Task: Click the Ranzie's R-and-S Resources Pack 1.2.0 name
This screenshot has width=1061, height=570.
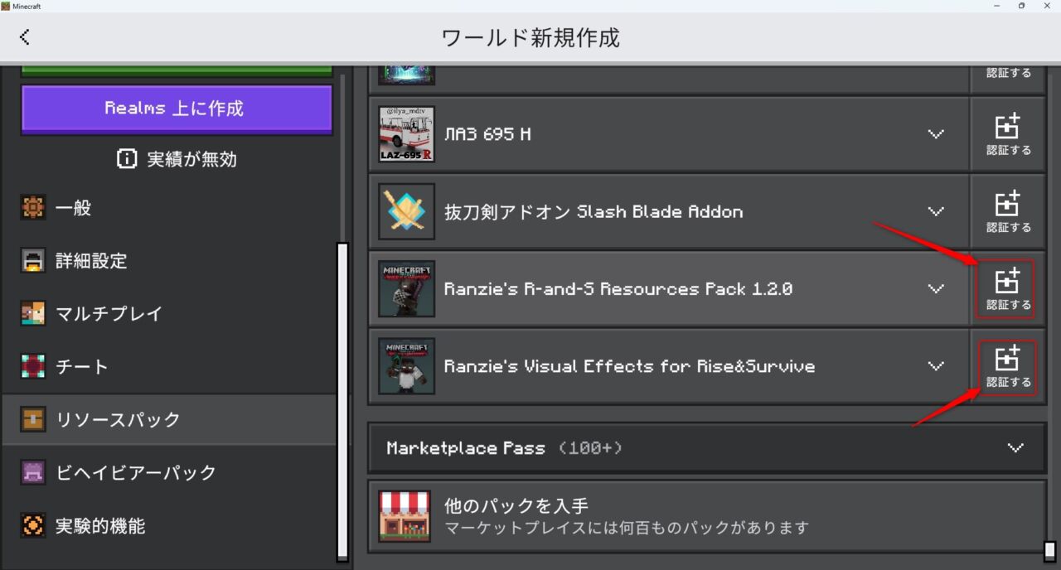Action: pyautogui.click(x=618, y=289)
